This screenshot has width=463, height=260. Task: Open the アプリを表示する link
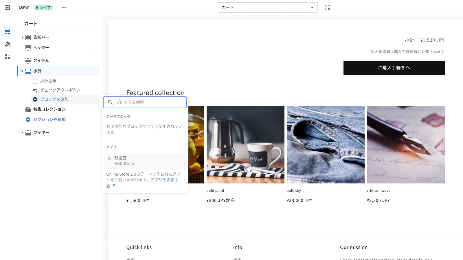pyautogui.click(x=164, y=180)
